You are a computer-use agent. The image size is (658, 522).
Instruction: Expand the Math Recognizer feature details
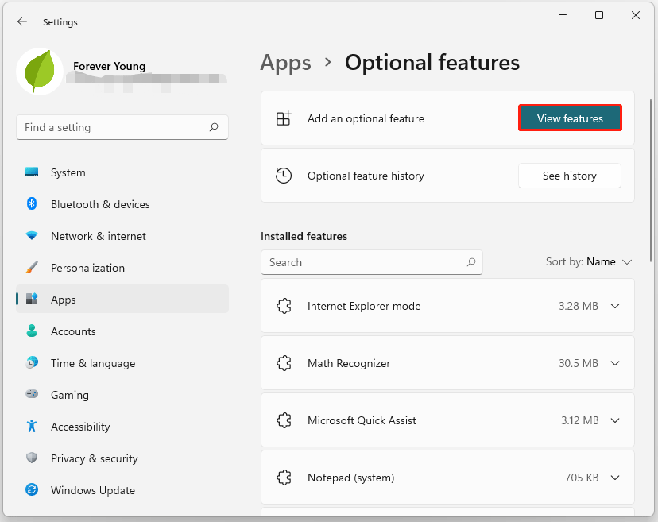615,363
